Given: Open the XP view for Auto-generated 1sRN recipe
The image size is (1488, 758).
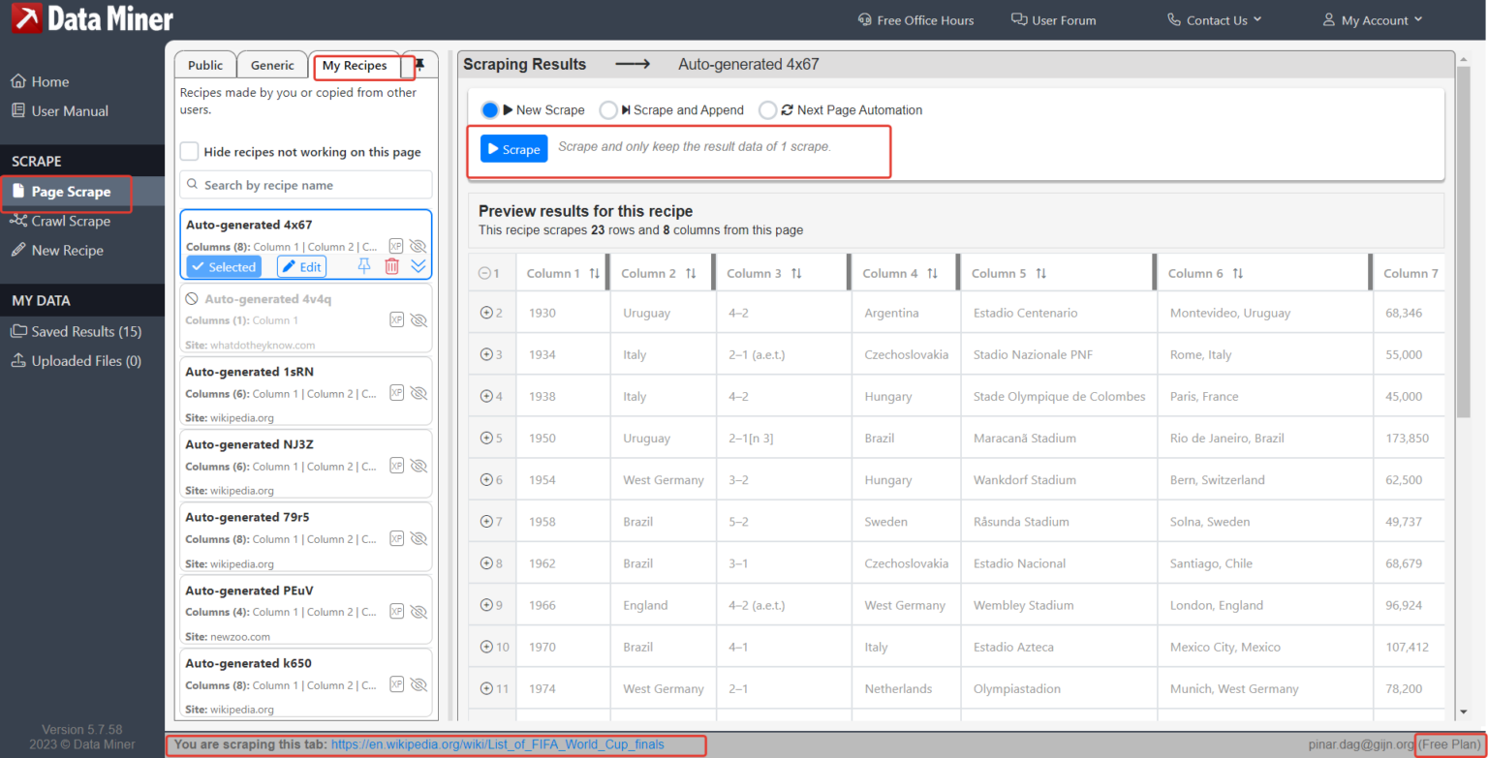Looking at the screenshot, I should tap(396, 392).
